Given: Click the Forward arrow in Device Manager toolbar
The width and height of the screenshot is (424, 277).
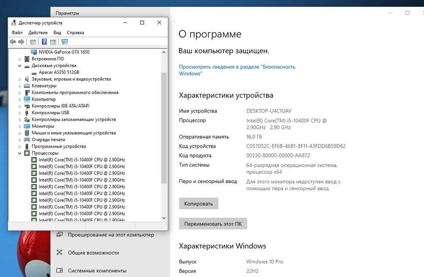Looking at the screenshot, I should pos(21,42).
